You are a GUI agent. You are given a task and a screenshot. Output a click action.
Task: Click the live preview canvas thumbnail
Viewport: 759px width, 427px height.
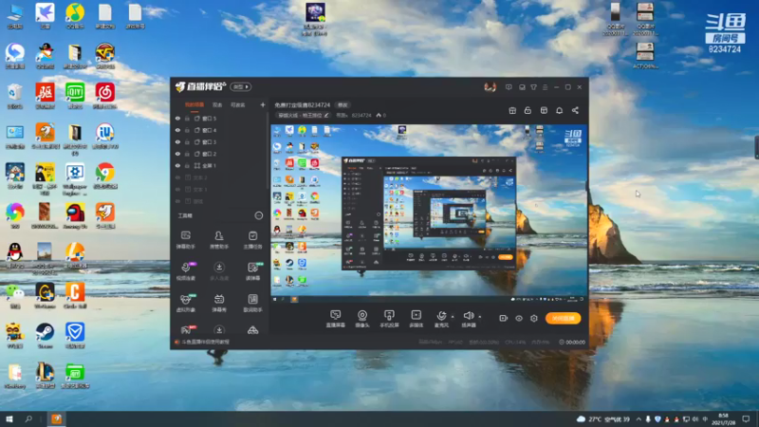[x=429, y=214]
